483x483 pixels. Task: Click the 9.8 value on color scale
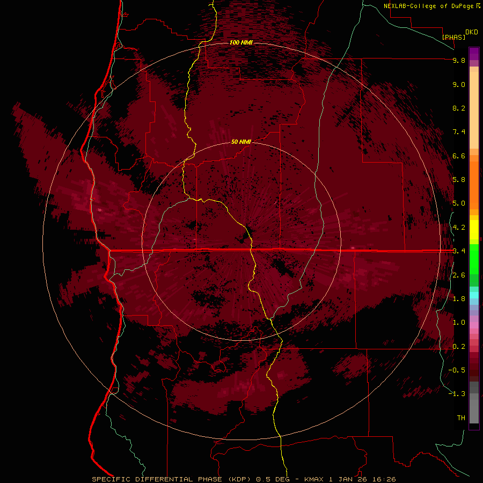click(459, 60)
